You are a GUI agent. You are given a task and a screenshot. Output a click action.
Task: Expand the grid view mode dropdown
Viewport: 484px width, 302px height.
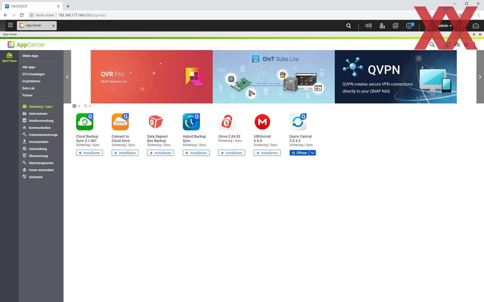pos(76,106)
